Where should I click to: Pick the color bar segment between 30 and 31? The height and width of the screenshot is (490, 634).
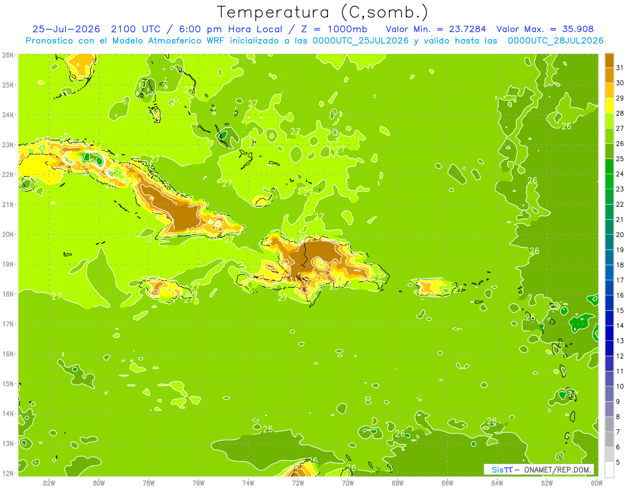(609, 75)
